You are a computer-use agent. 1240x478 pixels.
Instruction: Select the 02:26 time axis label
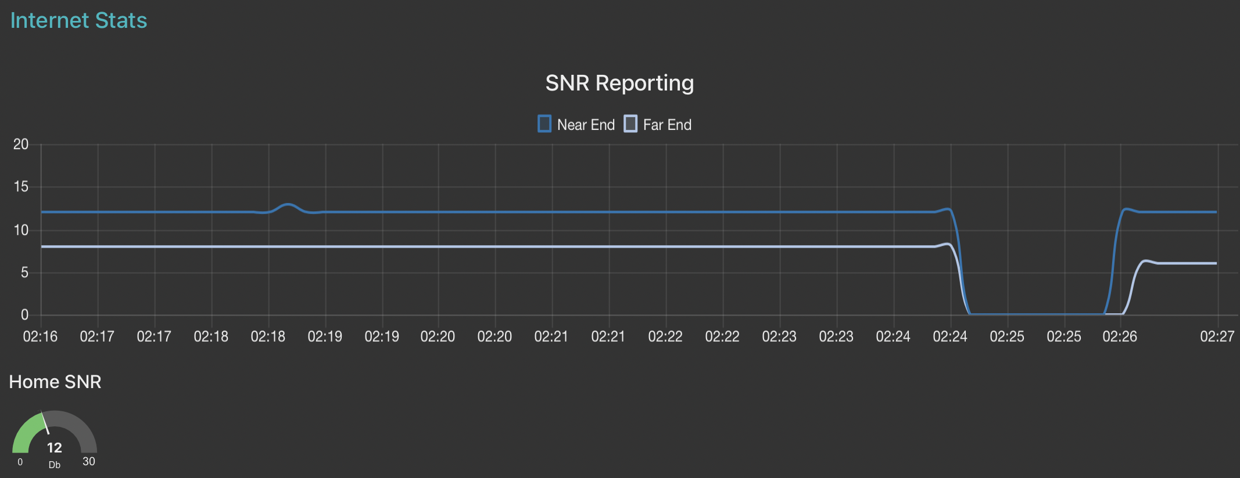tap(1120, 336)
